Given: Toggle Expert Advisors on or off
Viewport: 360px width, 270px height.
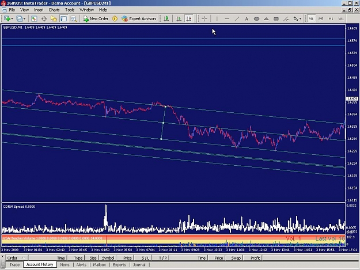Looking at the screenshot, I should (x=139, y=18).
